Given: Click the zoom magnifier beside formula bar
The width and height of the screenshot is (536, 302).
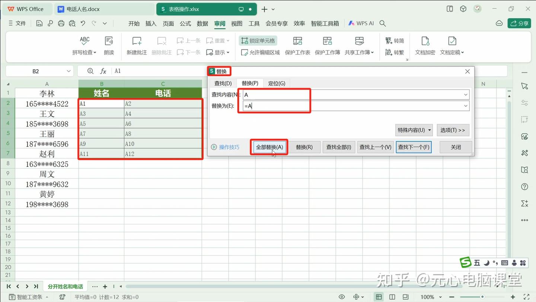Looking at the screenshot, I should 90,71.
